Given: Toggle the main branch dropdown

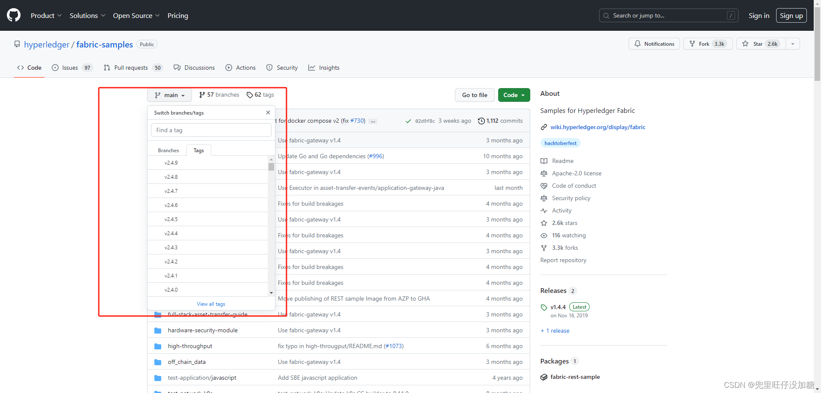Looking at the screenshot, I should (170, 95).
